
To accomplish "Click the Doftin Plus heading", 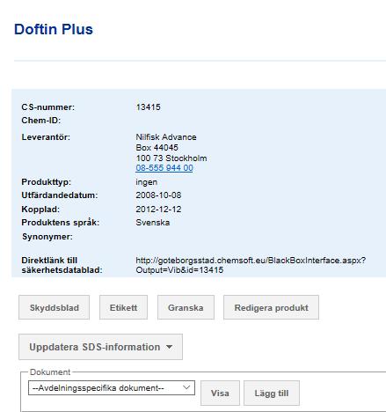I will [x=54, y=29].
